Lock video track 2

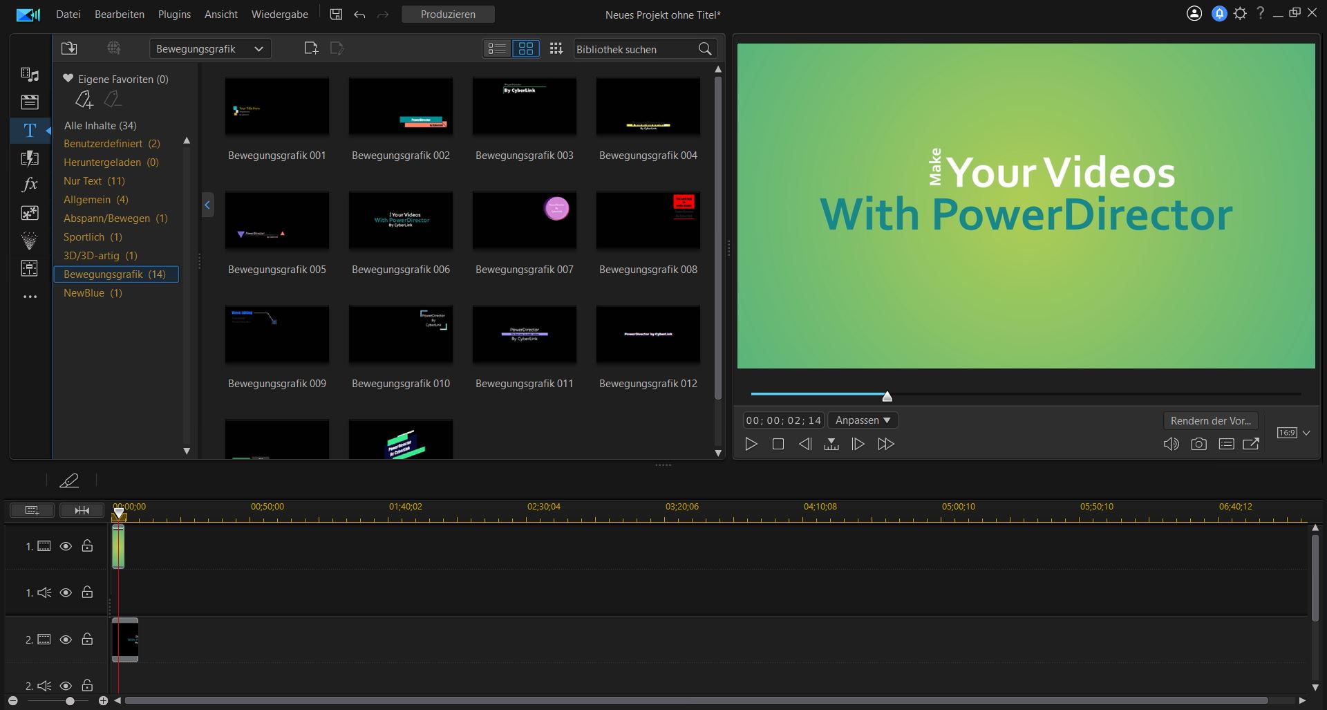[x=87, y=639]
